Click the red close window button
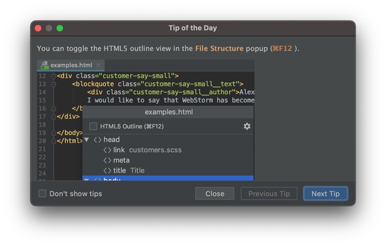386x246 pixels. click(38, 28)
